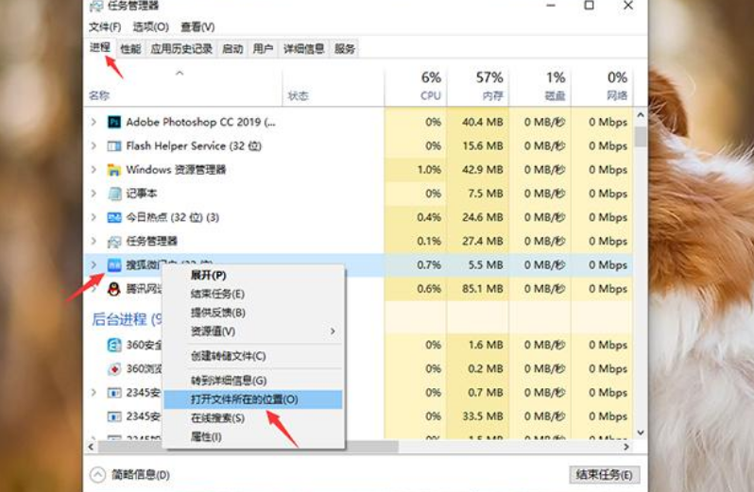Click the 1.0% CPU cell
Screen dimensions: 754x492
[416, 170]
